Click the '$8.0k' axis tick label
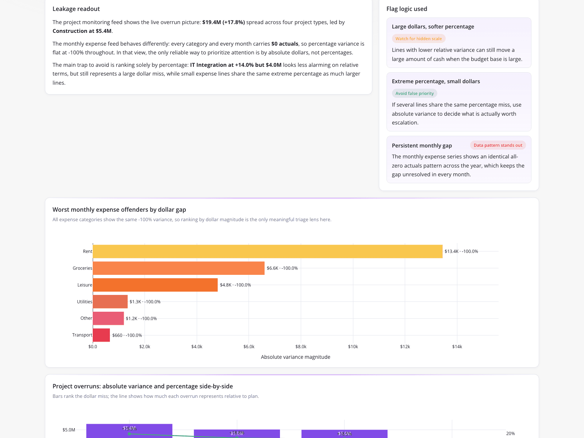The height and width of the screenshot is (438, 584). tap(301, 347)
